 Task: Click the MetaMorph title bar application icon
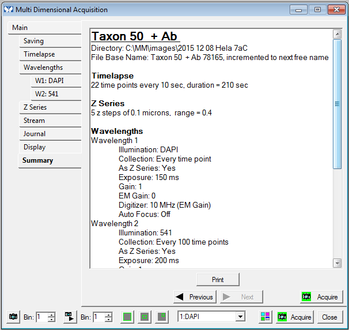pos(9,10)
